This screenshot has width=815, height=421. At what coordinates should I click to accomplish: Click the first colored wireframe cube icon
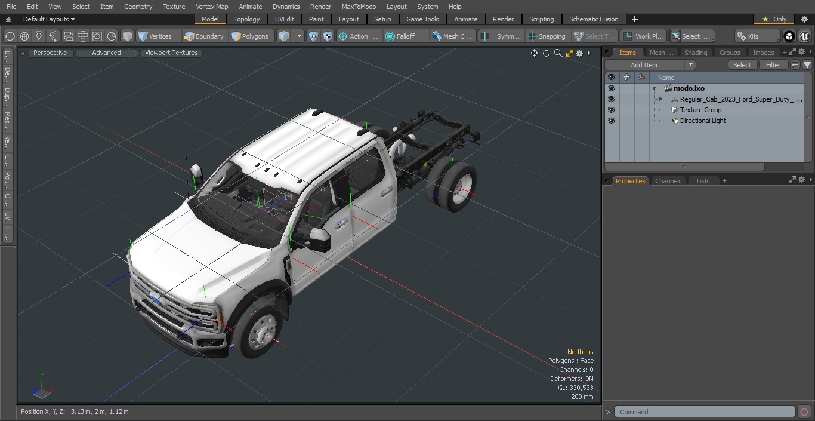click(x=314, y=36)
